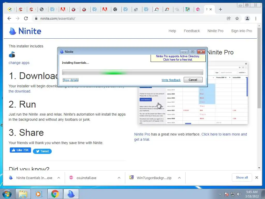This screenshot has height=199, width=265.
Task: Click the Ninite Pro Active Directory trial banner
Action: click(x=178, y=58)
